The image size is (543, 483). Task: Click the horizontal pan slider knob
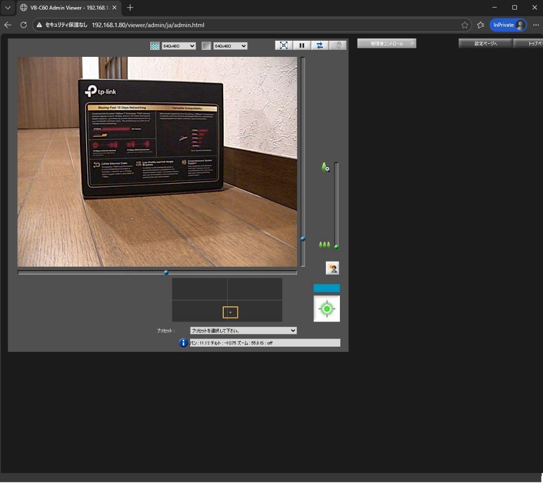(x=166, y=273)
